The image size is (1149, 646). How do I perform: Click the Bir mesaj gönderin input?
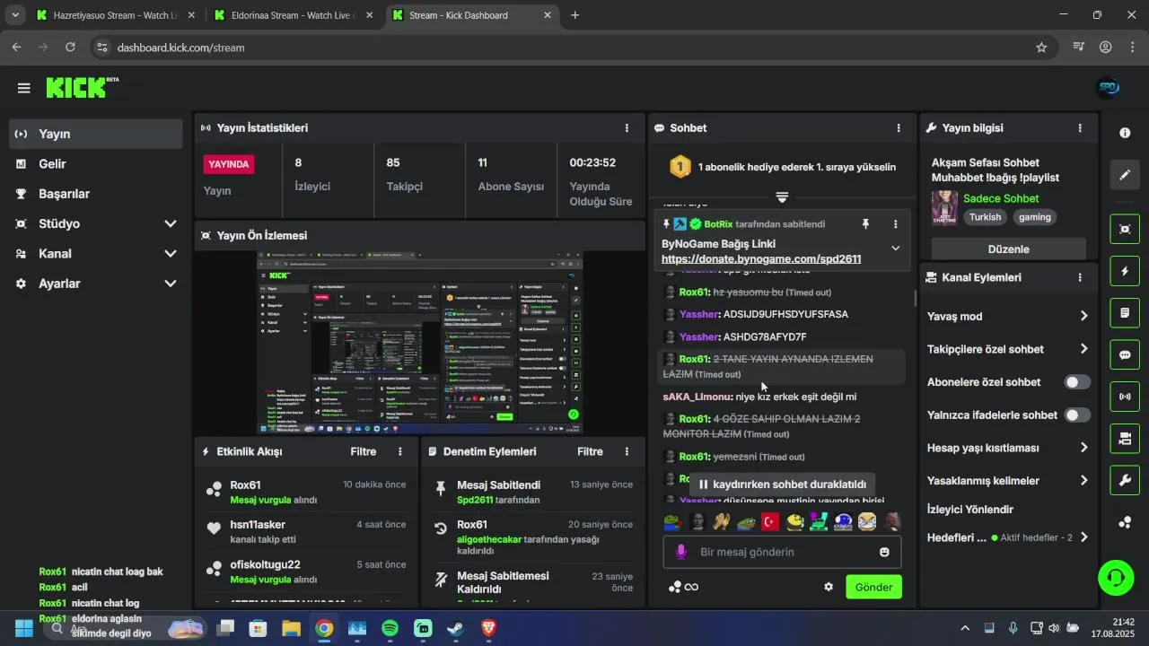point(783,552)
